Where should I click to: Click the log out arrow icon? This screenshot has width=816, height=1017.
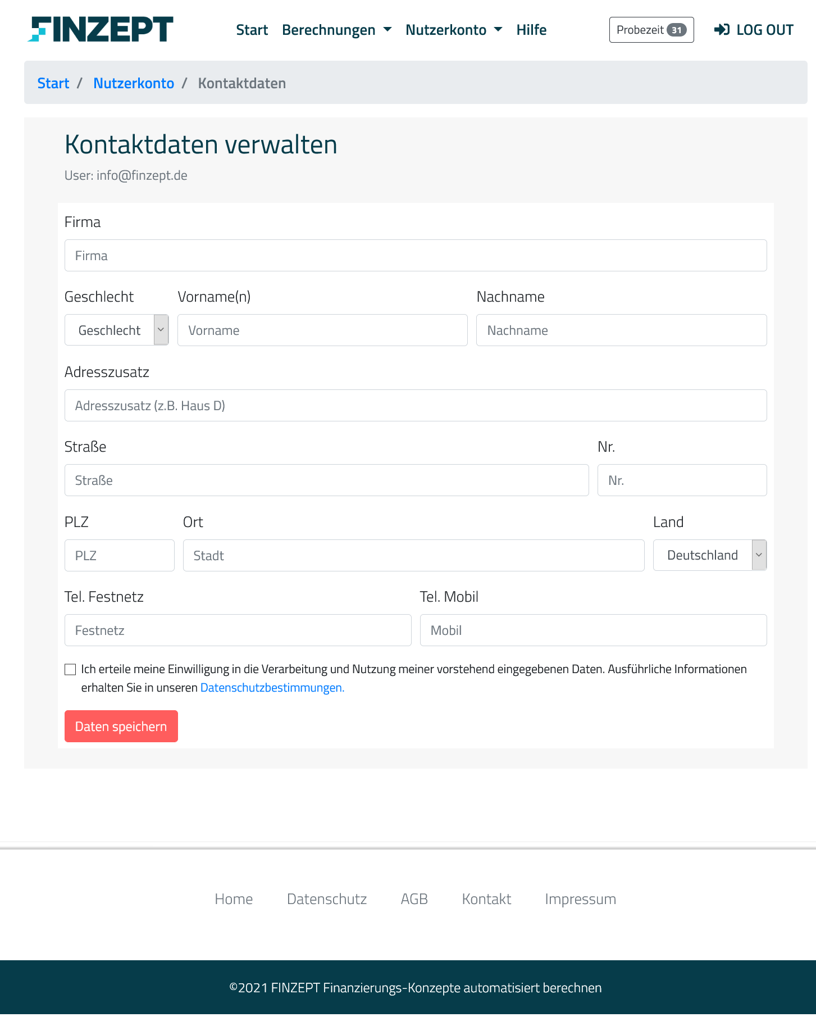point(722,30)
